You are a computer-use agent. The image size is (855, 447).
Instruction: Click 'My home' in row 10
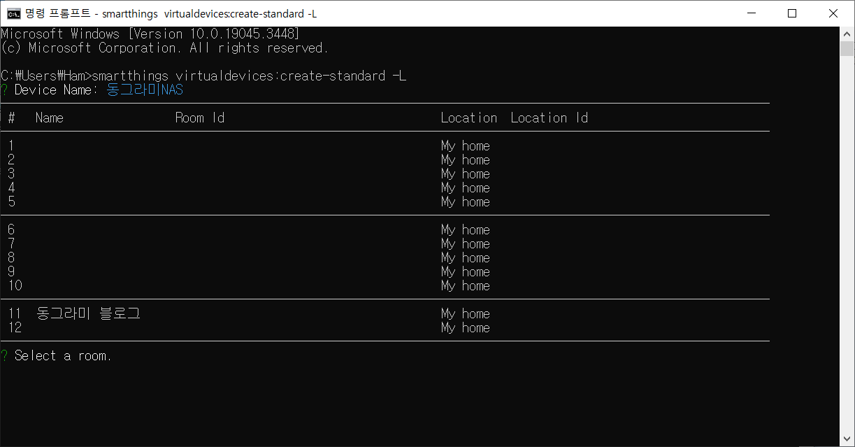(x=466, y=285)
